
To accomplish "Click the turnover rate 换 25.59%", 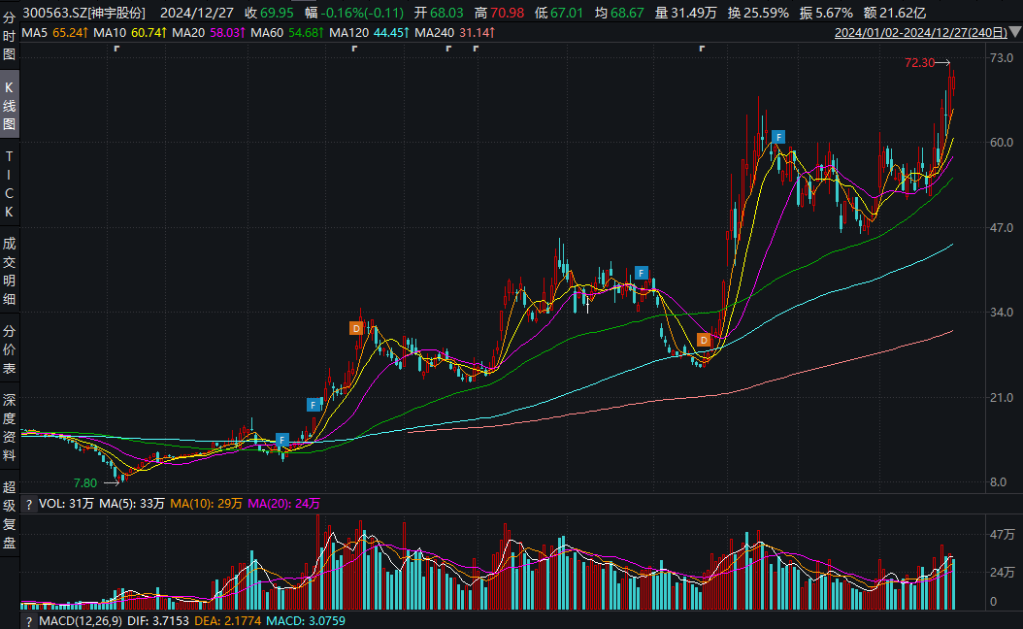I will coord(759,13).
